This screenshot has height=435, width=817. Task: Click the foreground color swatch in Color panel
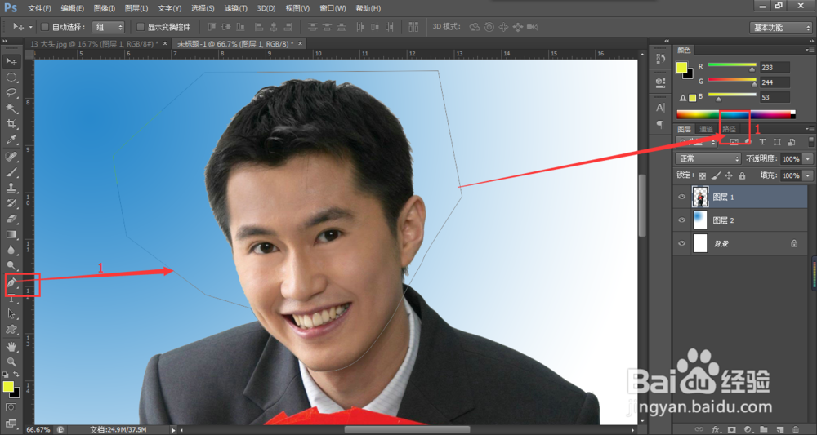681,67
